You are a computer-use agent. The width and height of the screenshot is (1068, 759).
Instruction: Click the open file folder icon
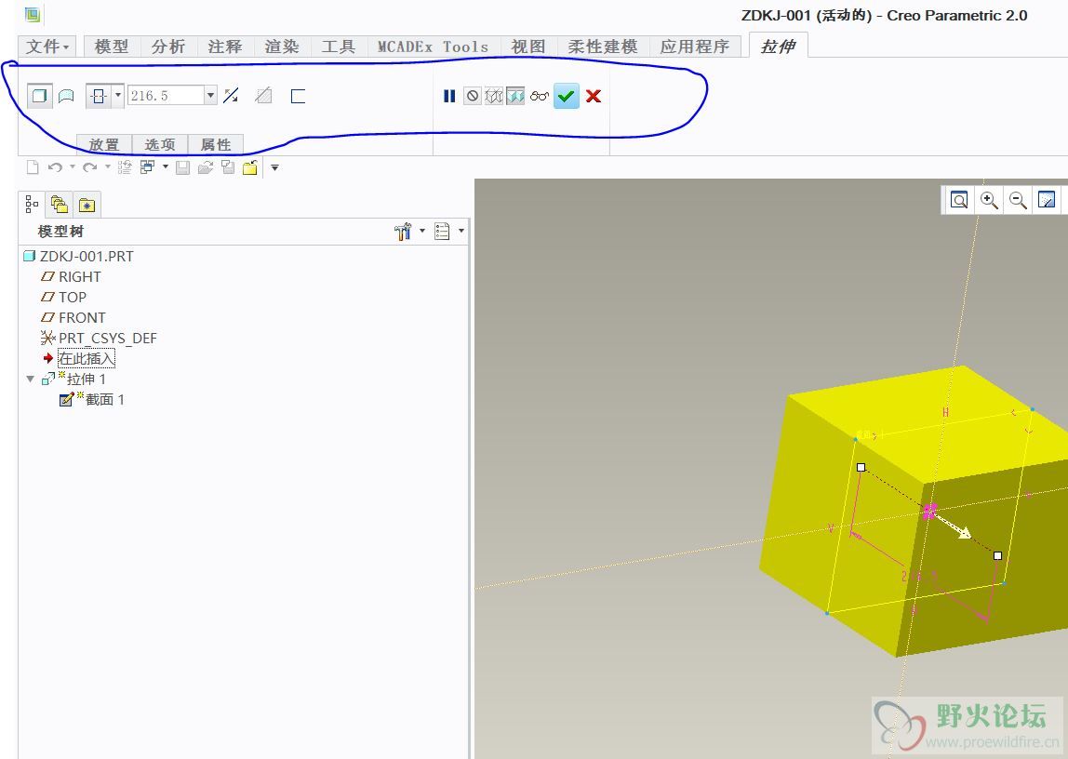pyautogui.click(x=206, y=167)
